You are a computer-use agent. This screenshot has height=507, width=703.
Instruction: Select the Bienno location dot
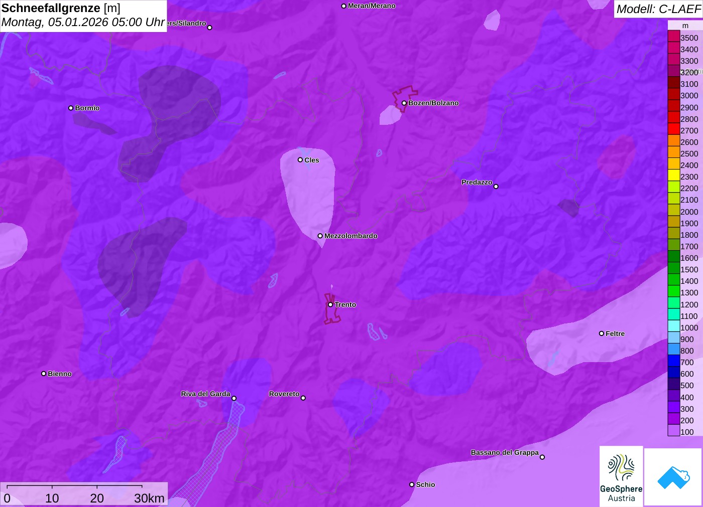point(44,374)
